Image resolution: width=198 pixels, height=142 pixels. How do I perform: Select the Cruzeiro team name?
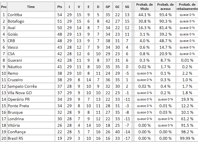(15, 80)
